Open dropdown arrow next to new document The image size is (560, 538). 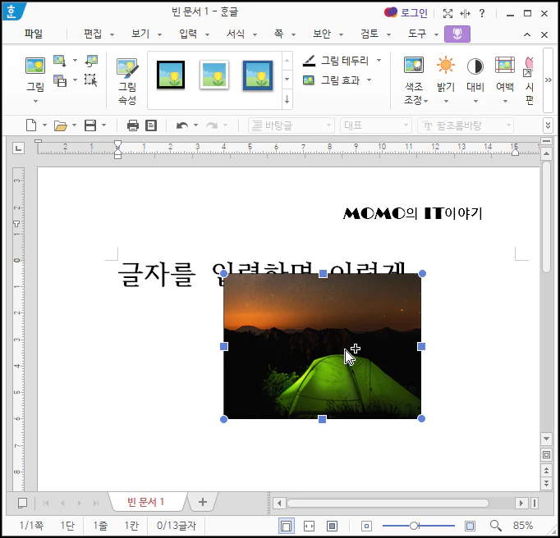point(44,125)
